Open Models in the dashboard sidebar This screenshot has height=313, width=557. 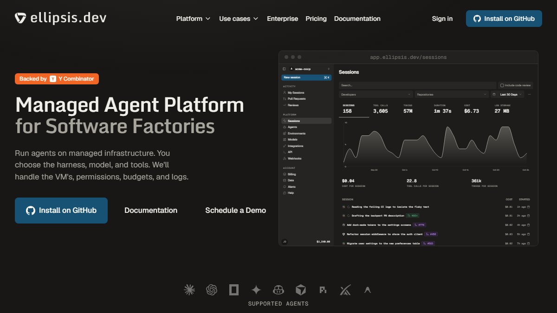coord(292,140)
